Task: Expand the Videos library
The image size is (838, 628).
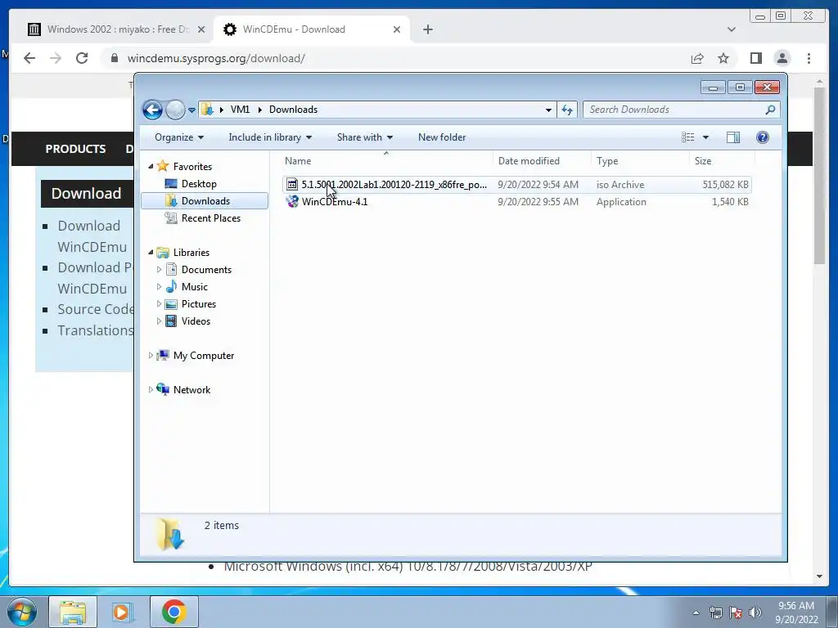Action: click(x=159, y=321)
